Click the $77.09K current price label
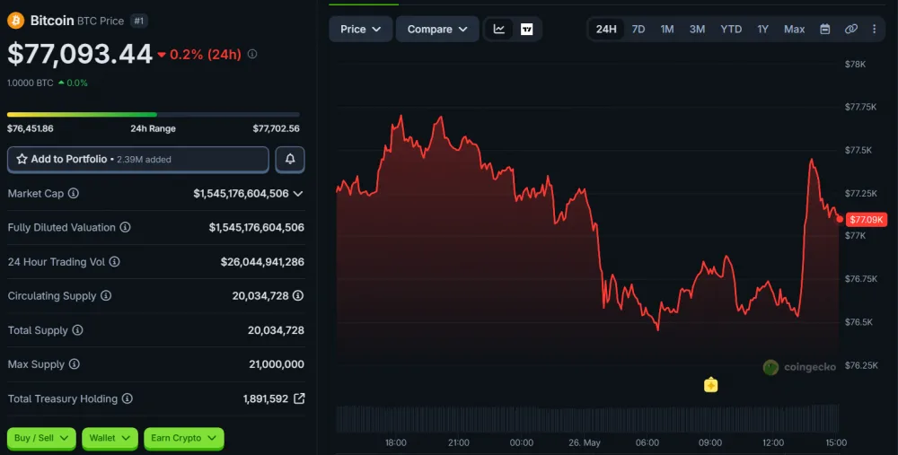The image size is (898, 455). click(x=867, y=220)
